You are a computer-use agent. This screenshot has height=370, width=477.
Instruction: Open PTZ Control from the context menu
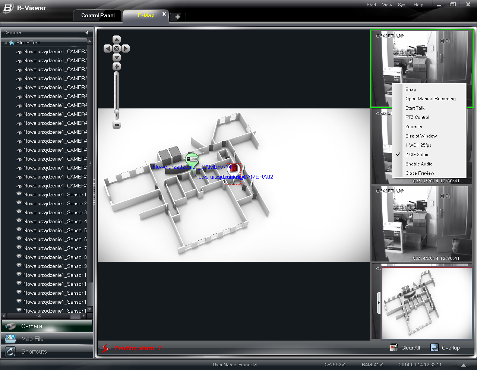point(417,117)
